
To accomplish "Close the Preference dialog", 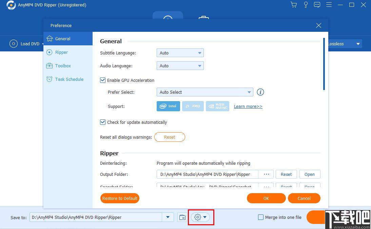I will click(318, 25).
